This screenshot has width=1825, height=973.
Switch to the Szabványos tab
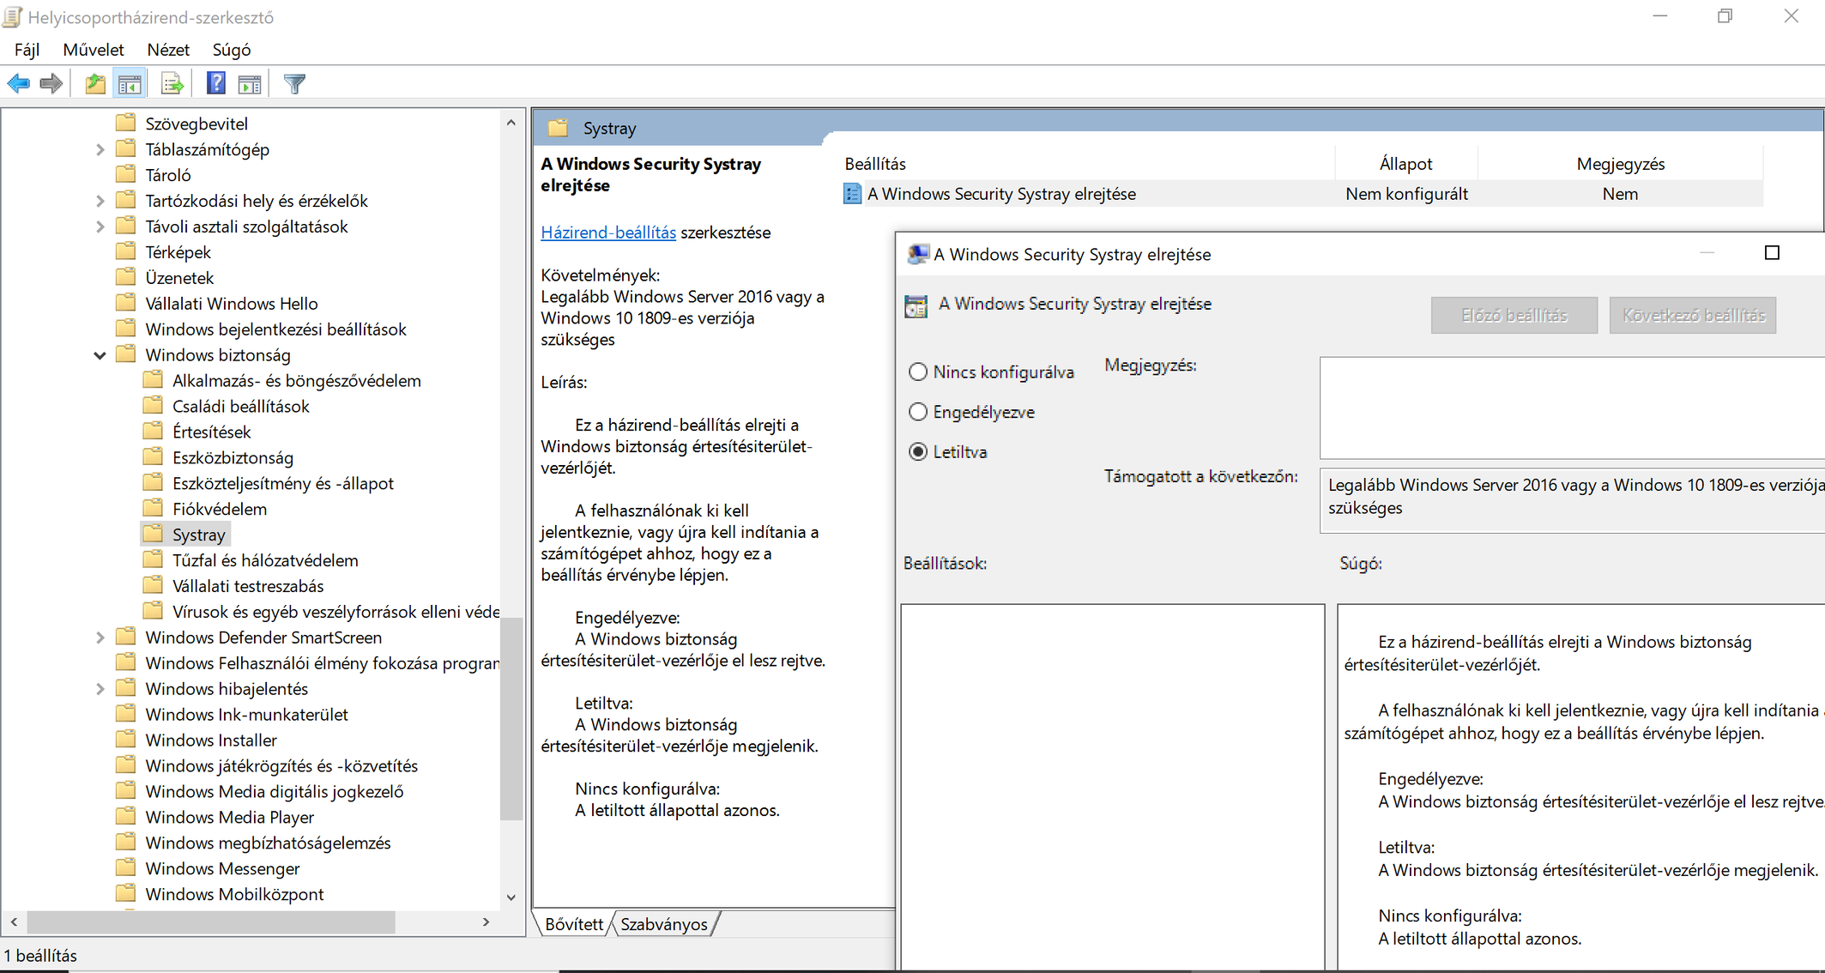664,924
